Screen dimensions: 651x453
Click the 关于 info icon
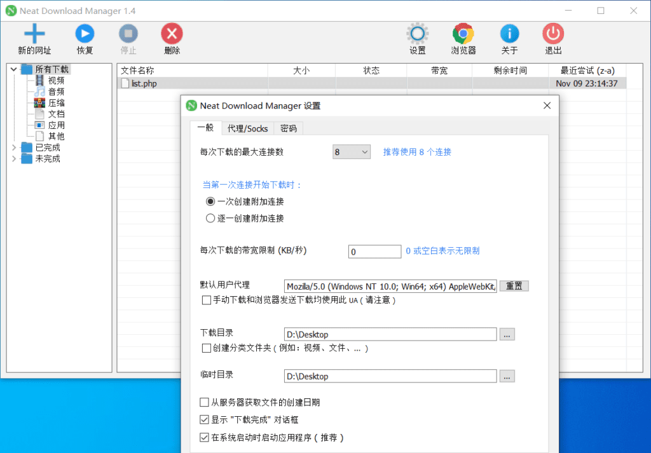click(x=509, y=34)
